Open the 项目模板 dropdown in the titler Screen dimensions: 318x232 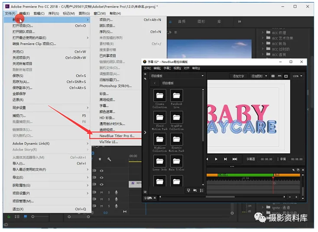pos(177,76)
